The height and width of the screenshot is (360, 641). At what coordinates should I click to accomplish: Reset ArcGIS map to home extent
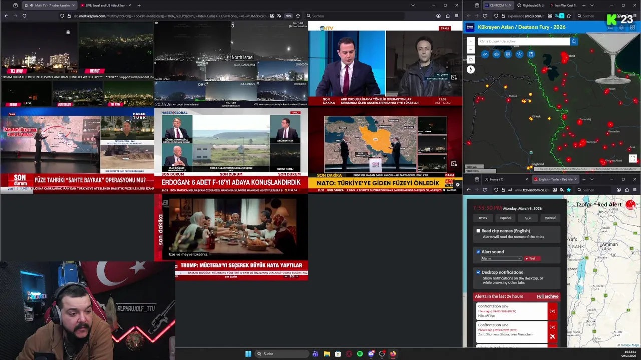point(470,59)
